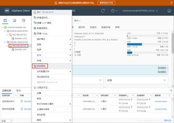Click the 管理您的许可证 button in the banner
This screenshot has width=174, height=123.
pyautogui.click(x=106, y=3)
